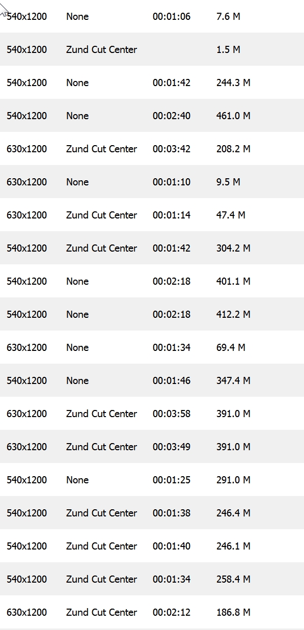Select the 630x1200 row sized 186.8 M

[x=152, y=612]
